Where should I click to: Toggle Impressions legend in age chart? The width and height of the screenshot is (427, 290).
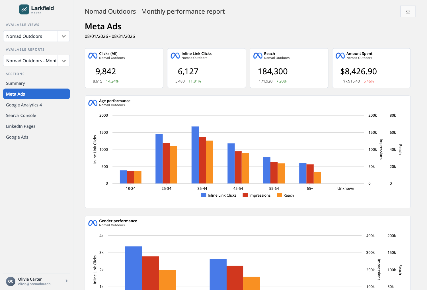256,195
